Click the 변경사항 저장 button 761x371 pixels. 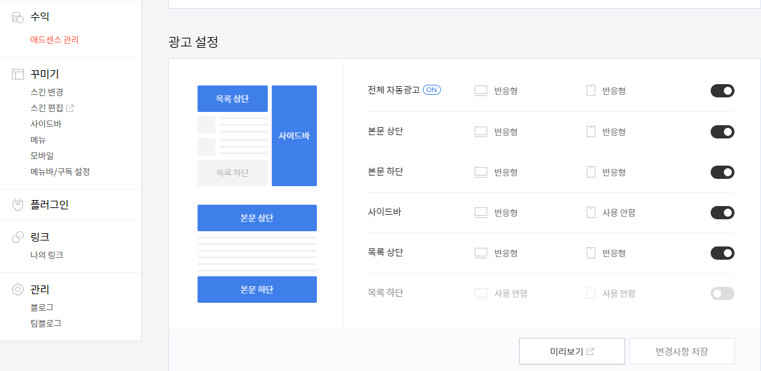coord(682,351)
